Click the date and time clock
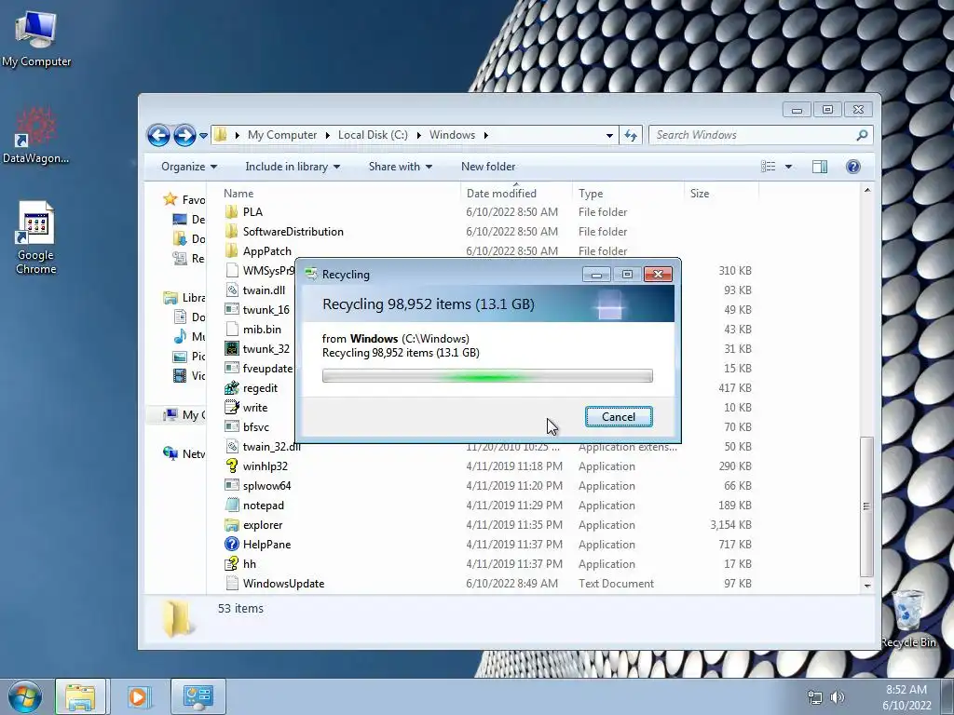The image size is (954, 715). [906, 697]
